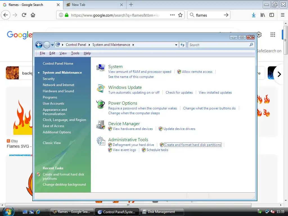Screen dimensions: 288x216
Task: Open Disk Management from the taskbar
Action: [x=162, y=212]
